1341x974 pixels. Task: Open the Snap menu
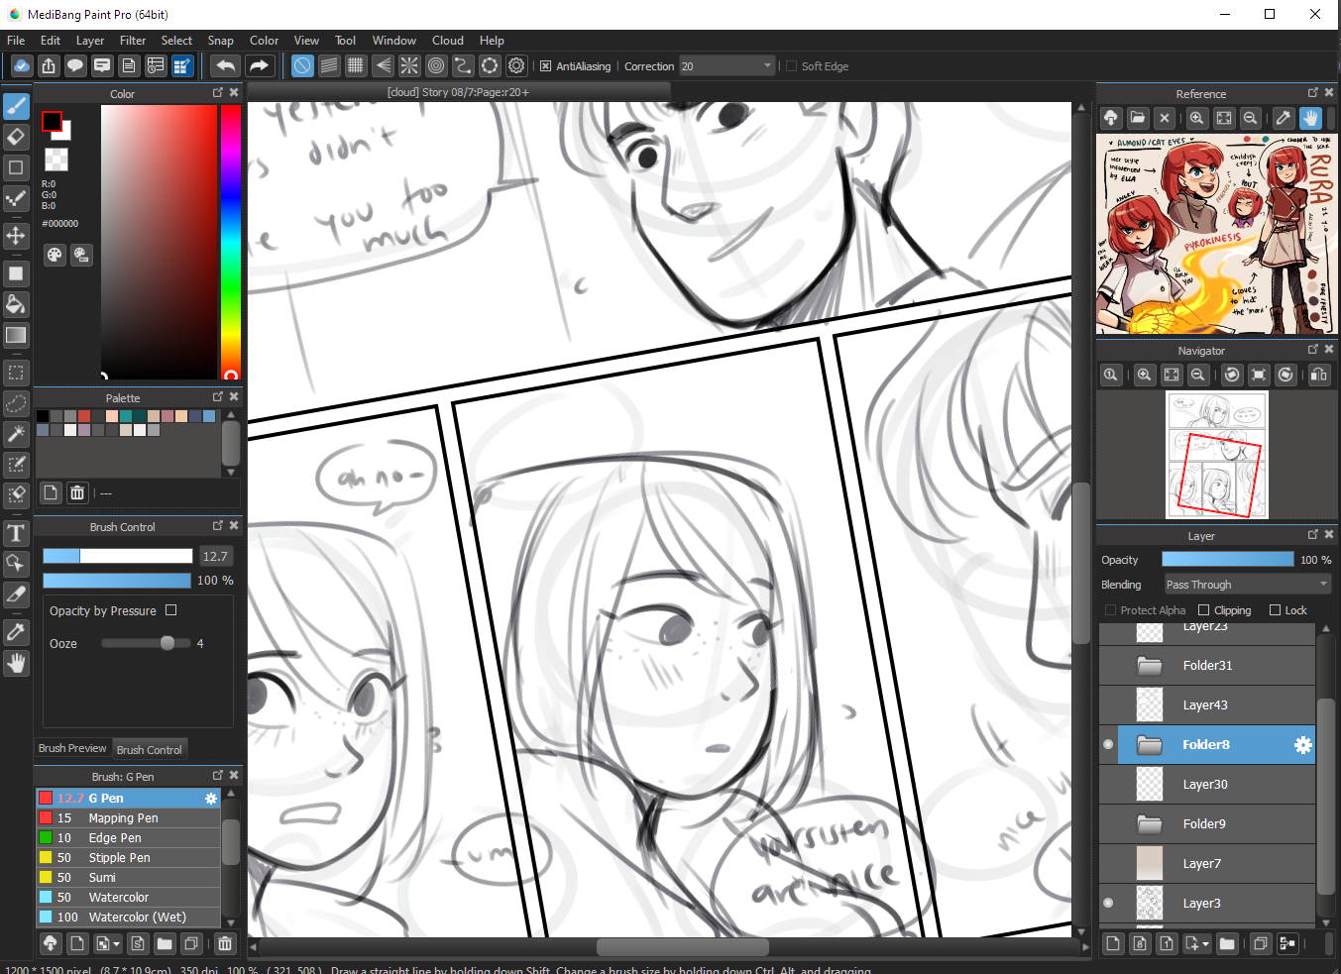coord(220,41)
